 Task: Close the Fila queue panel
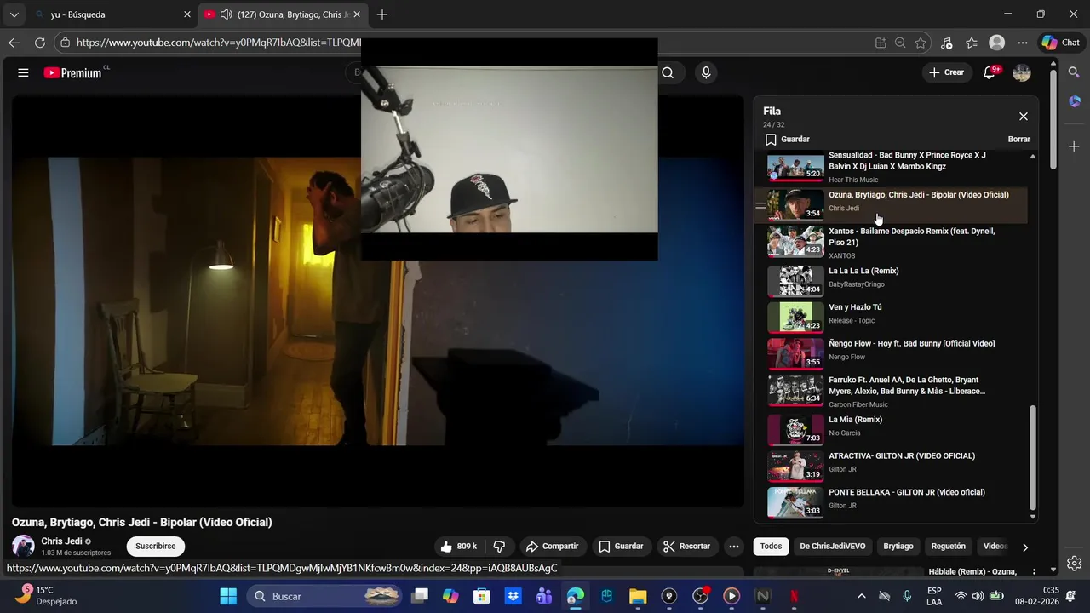pos(1024,117)
